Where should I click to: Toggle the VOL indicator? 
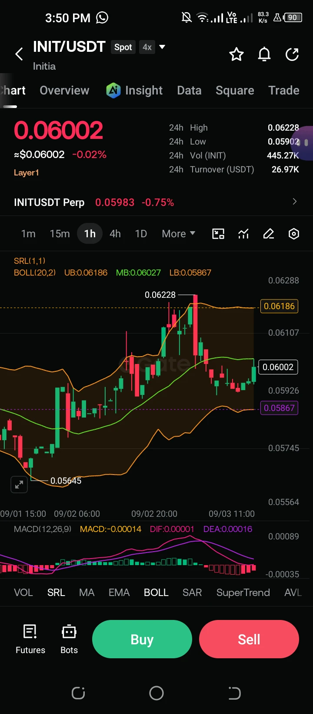pyautogui.click(x=23, y=593)
